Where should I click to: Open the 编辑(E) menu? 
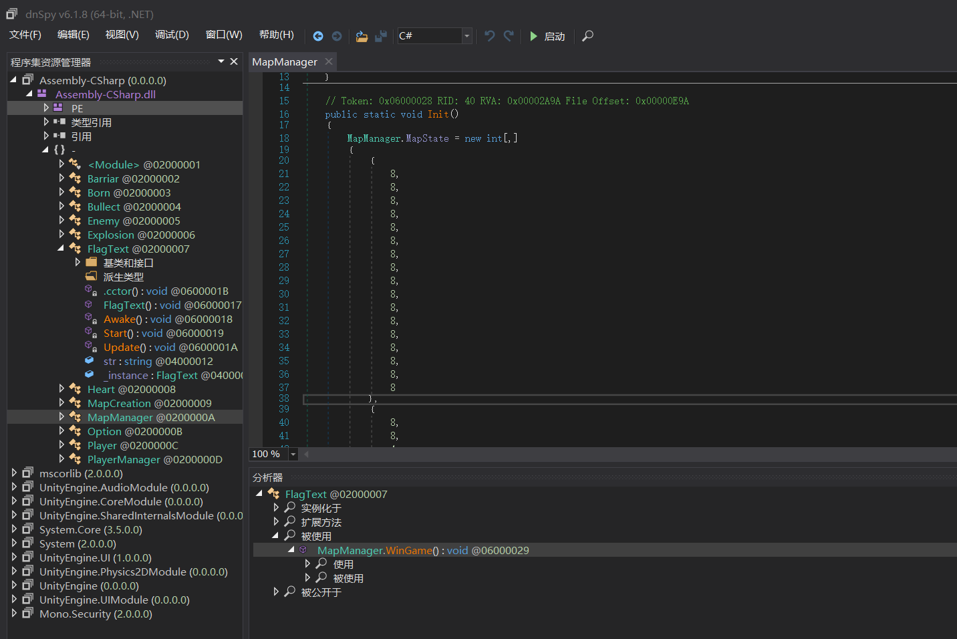[74, 35]
